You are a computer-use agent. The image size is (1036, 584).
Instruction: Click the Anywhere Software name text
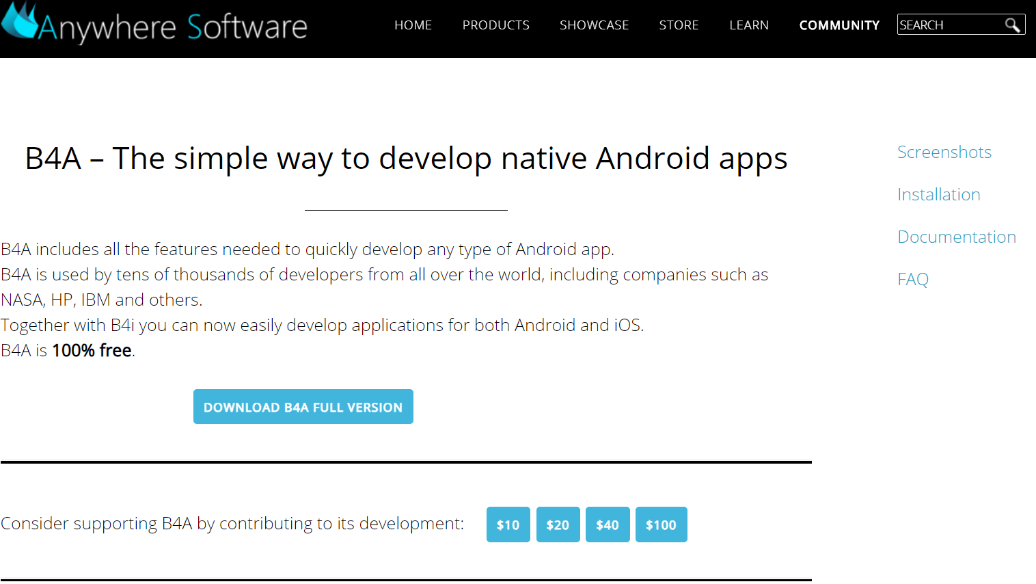tap(173, 25)
